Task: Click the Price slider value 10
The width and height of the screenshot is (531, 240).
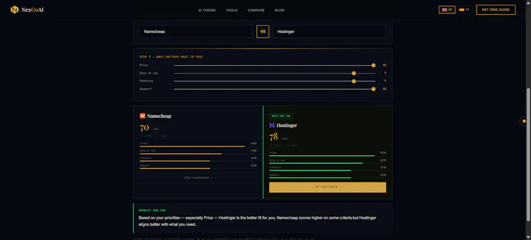Action: [x=384, y=65]
